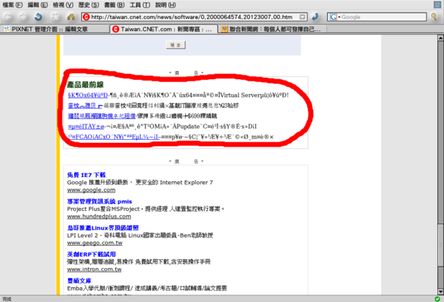Open the 說明 (H) menu
Viewport: 444px width, 302px height.
click(x=165, y=5)
